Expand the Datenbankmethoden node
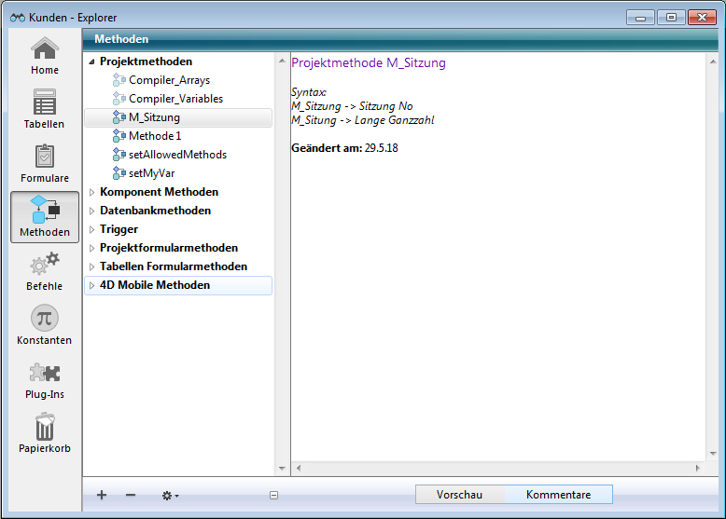The height and width of the screenshot is (519, 726). pos(91,211)
